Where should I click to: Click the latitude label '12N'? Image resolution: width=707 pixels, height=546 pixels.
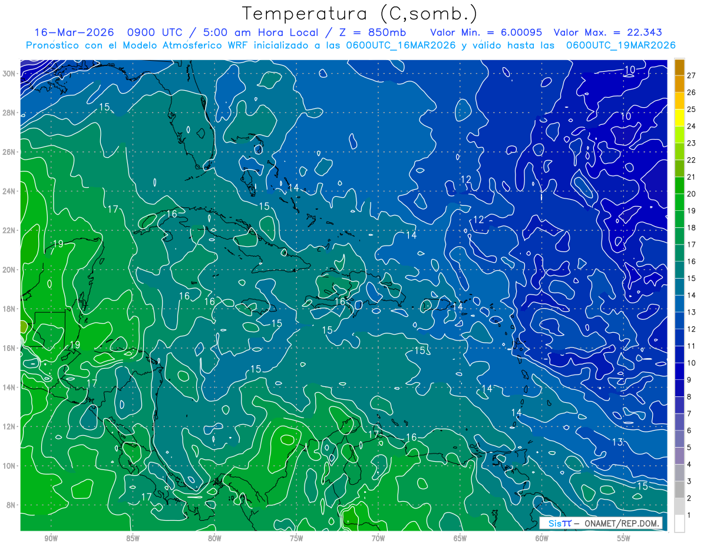click(8, 426)
